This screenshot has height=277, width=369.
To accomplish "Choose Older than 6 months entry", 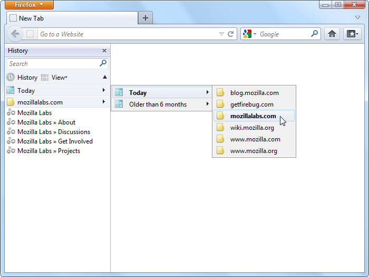I will (x=158, y=104).
